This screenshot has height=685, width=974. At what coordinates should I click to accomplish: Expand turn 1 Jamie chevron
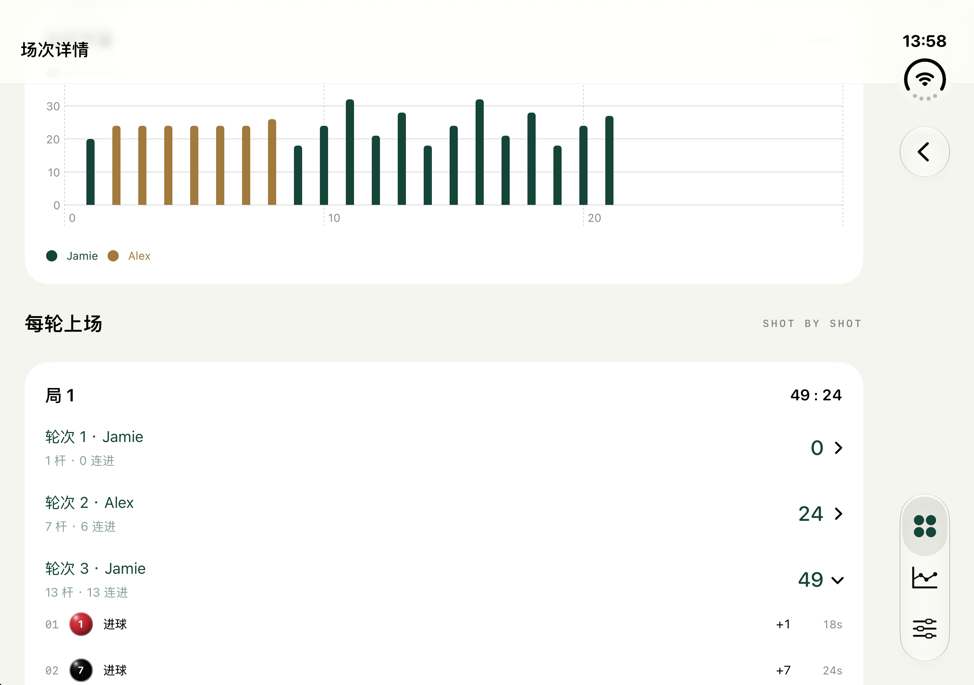tap(838, 448)
